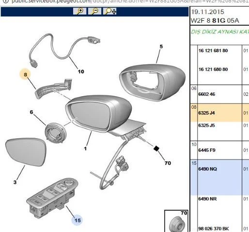
Task: Open part number 6325 J4 row
Action: point(219,113)
